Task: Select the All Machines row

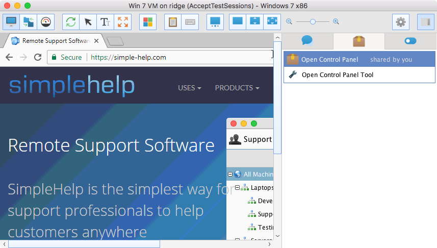Action: coord(250,175)
